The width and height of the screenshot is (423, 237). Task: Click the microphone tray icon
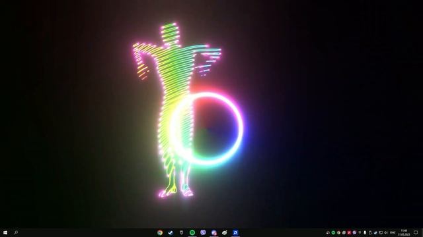tap(365, 232)
